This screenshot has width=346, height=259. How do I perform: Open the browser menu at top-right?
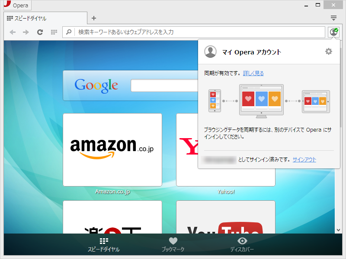coord(333,18)
